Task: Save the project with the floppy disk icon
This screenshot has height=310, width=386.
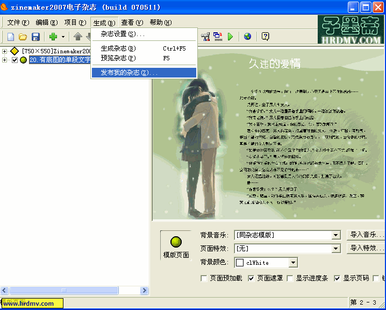Action: pos(35,37)
